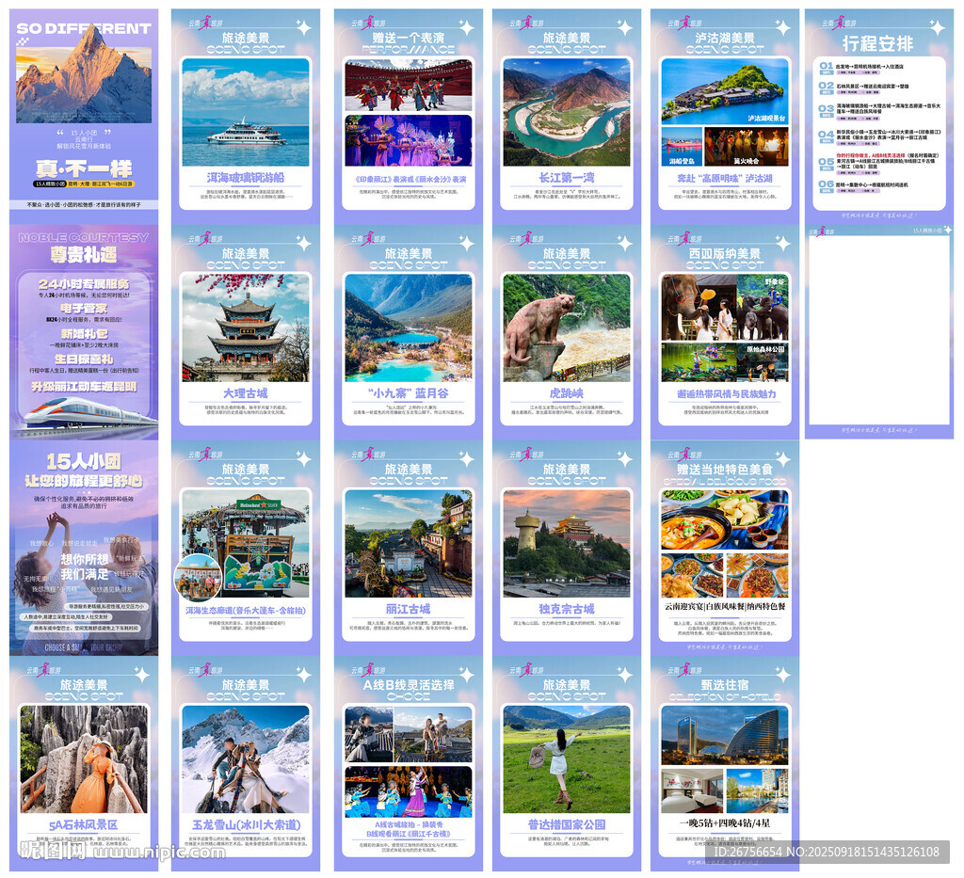Screen dimensions: 964x878
Task: Select the 让您的旅程更舒心 heading
Action: [x=84, y=481]
